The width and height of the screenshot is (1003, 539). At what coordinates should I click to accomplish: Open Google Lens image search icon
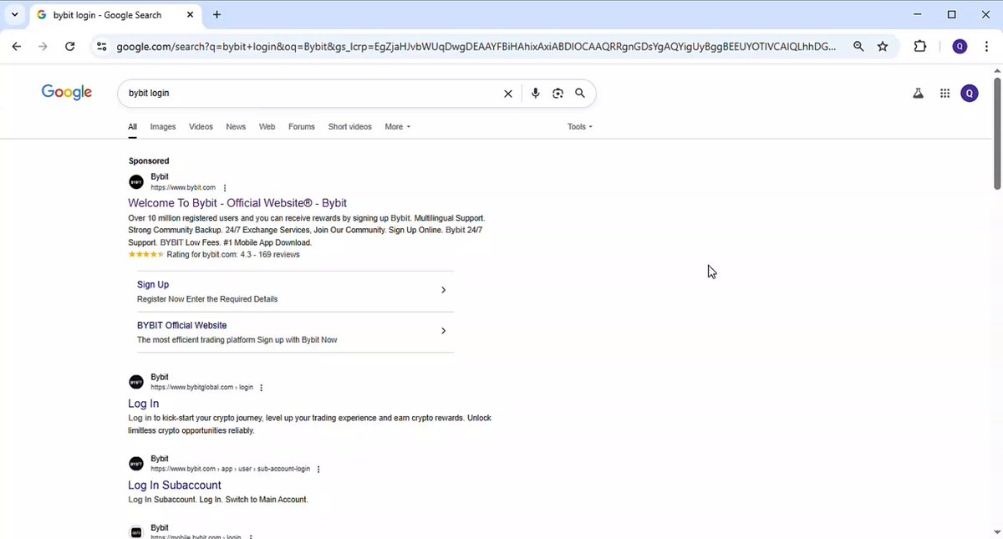(558, 94)
